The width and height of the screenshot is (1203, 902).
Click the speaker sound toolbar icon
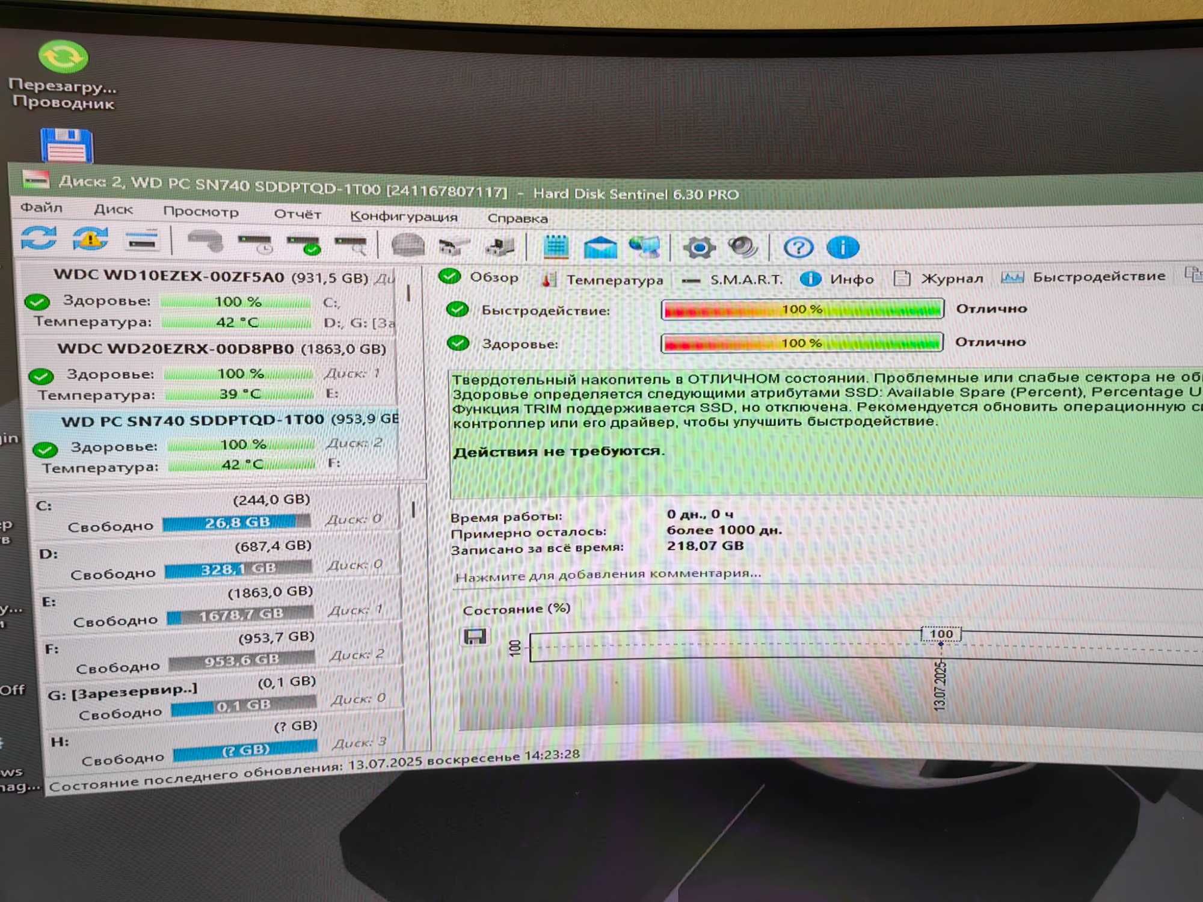[743, 247]
